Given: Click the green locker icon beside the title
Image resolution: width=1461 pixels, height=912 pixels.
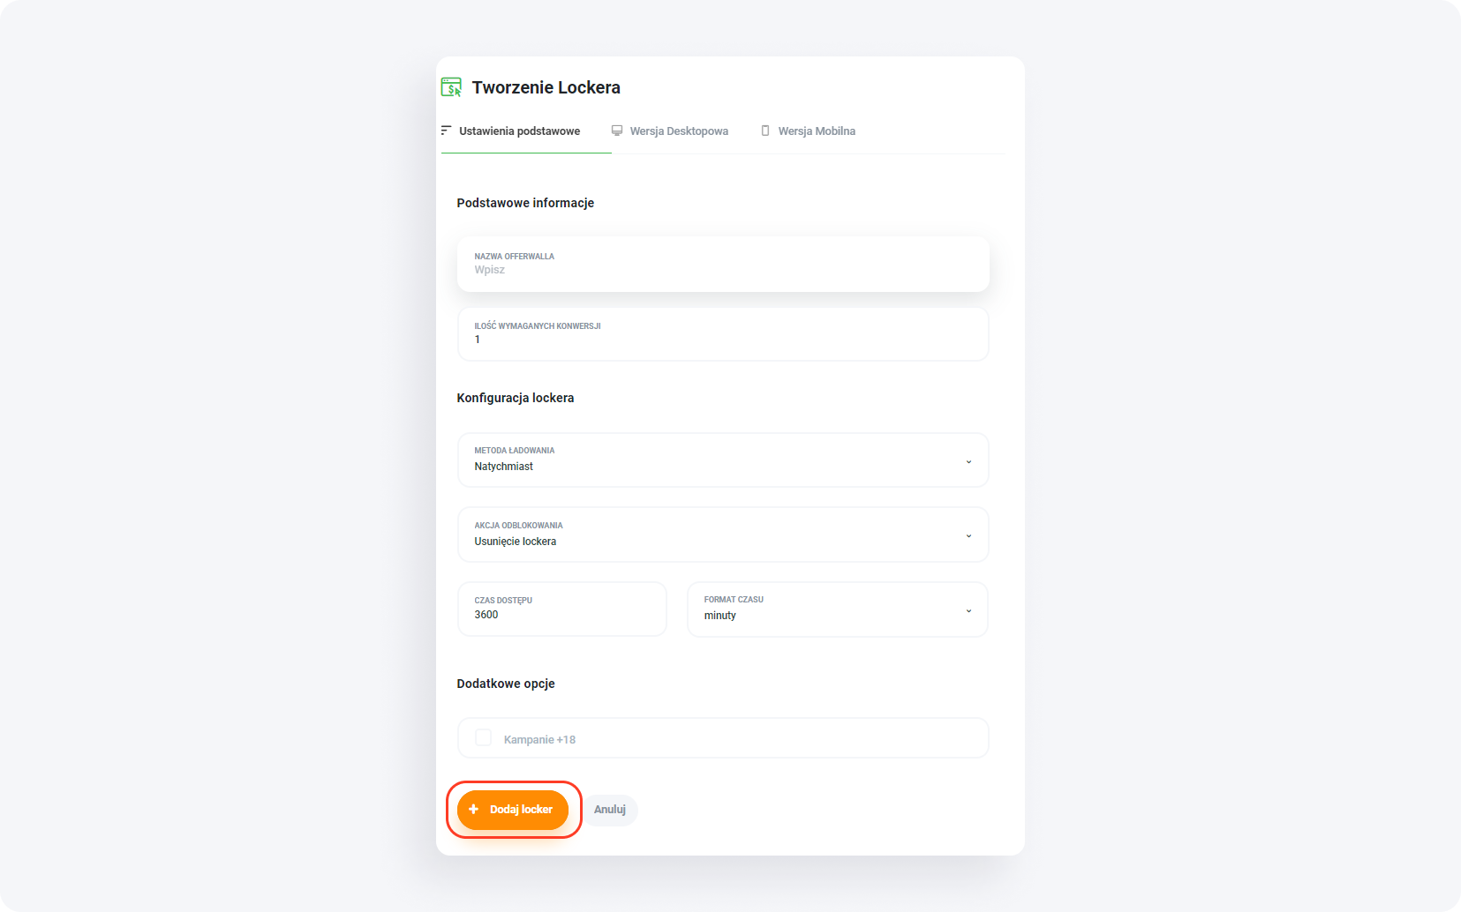Looking at the screenshot, I should click(x=450, y=86).
